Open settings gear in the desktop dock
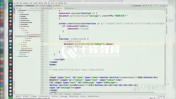 click(10, 21)
